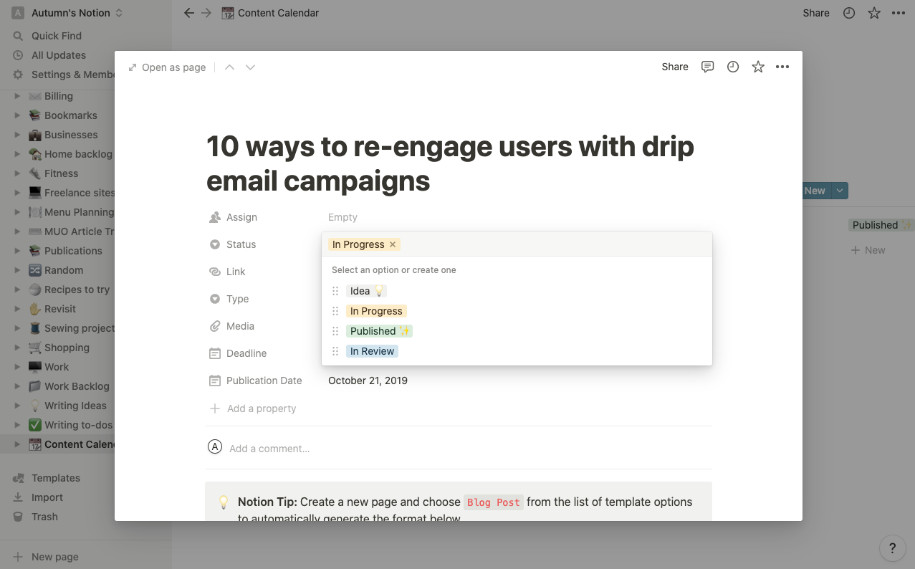Click Share in the modal header
Image resolution: width=915 pixels, height=569 pixels.
(x=675, y=67)
